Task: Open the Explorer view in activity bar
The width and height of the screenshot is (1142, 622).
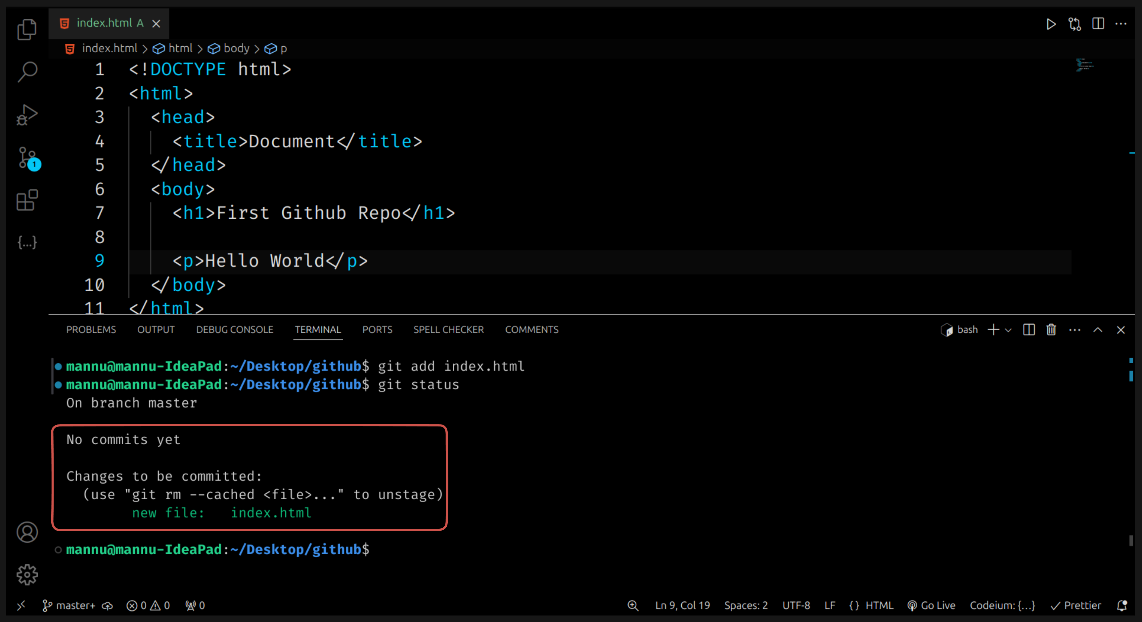Action: 26,29
